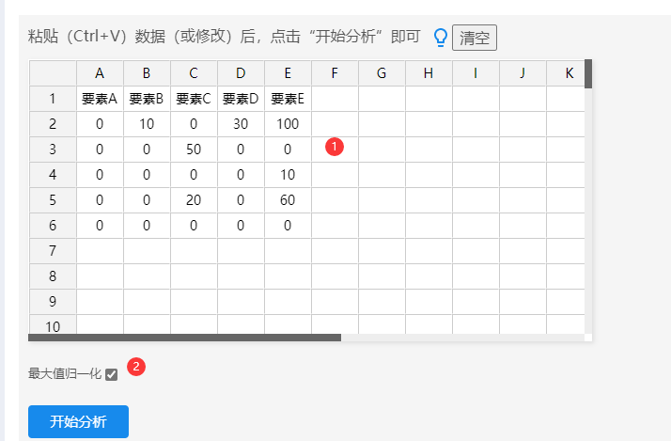Click the 清空 button

(474, 38)
